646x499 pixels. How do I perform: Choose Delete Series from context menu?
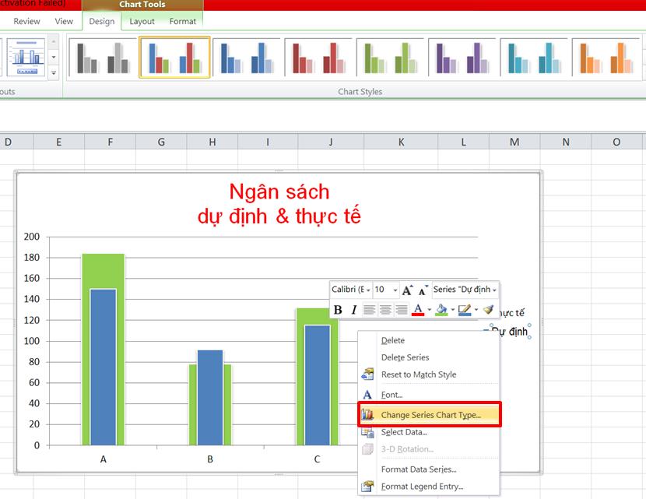point(429,357)
